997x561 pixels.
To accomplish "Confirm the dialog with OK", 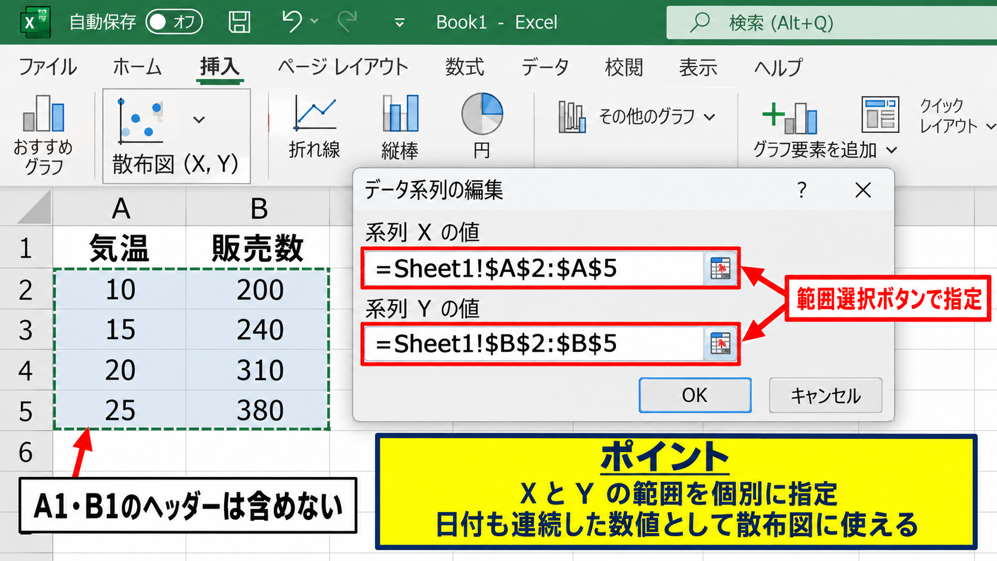I will 695,395.
